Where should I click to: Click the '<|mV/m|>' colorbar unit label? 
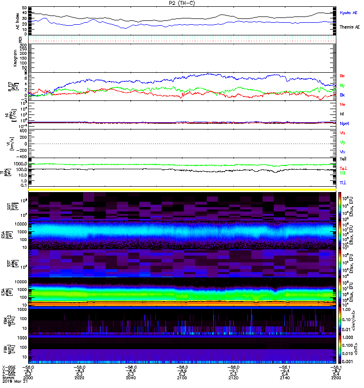354,321
